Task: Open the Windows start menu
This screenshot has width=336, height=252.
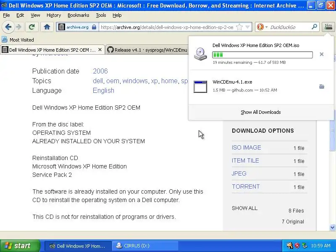Action: (20, 246)
